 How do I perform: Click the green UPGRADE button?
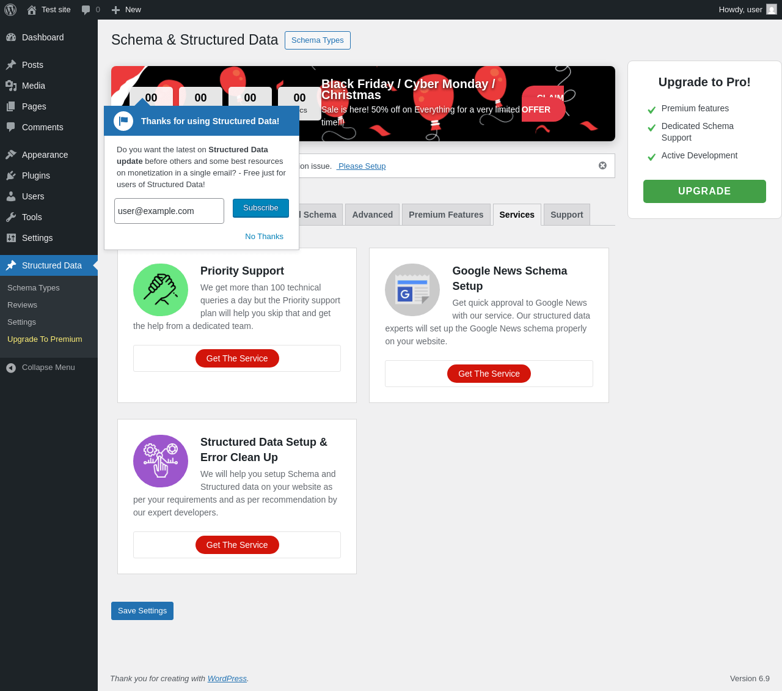[704, 191]
